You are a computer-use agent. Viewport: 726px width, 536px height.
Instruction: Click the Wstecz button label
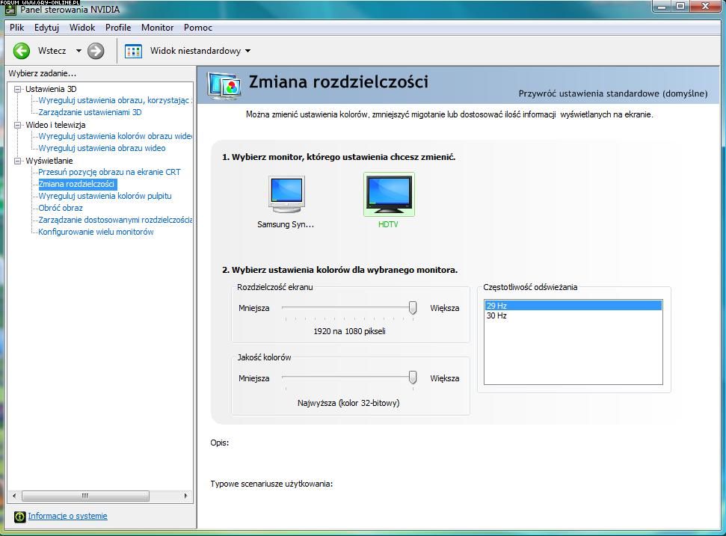[52, 51]
